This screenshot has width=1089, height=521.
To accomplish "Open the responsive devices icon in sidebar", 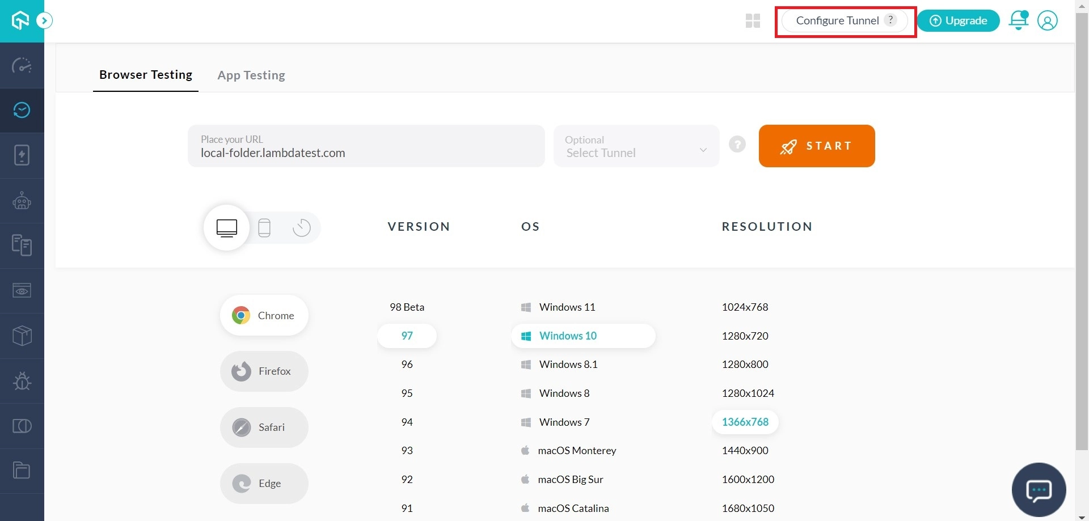I will 22,245.
